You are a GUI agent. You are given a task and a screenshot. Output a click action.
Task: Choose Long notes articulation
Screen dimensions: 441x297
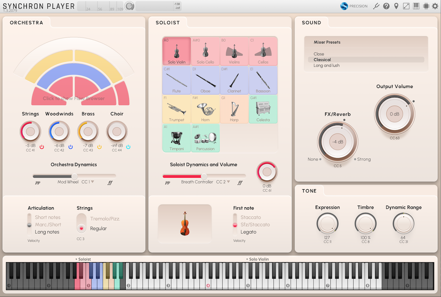47,232
